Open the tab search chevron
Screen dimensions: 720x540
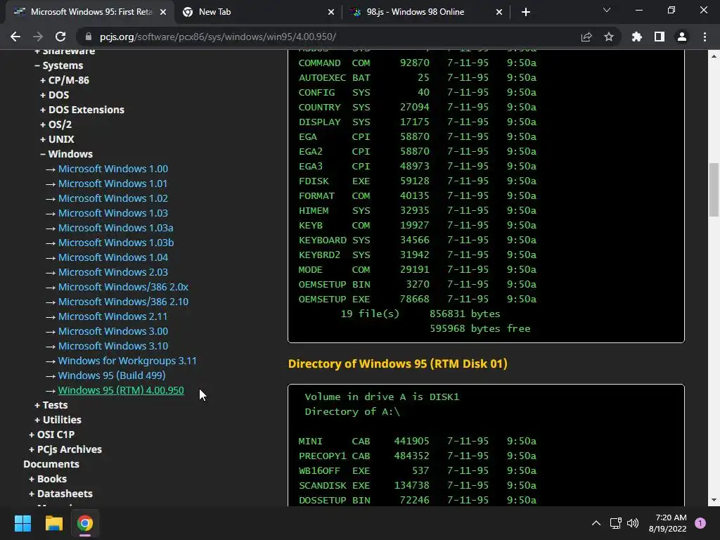[x=607, y=10]
